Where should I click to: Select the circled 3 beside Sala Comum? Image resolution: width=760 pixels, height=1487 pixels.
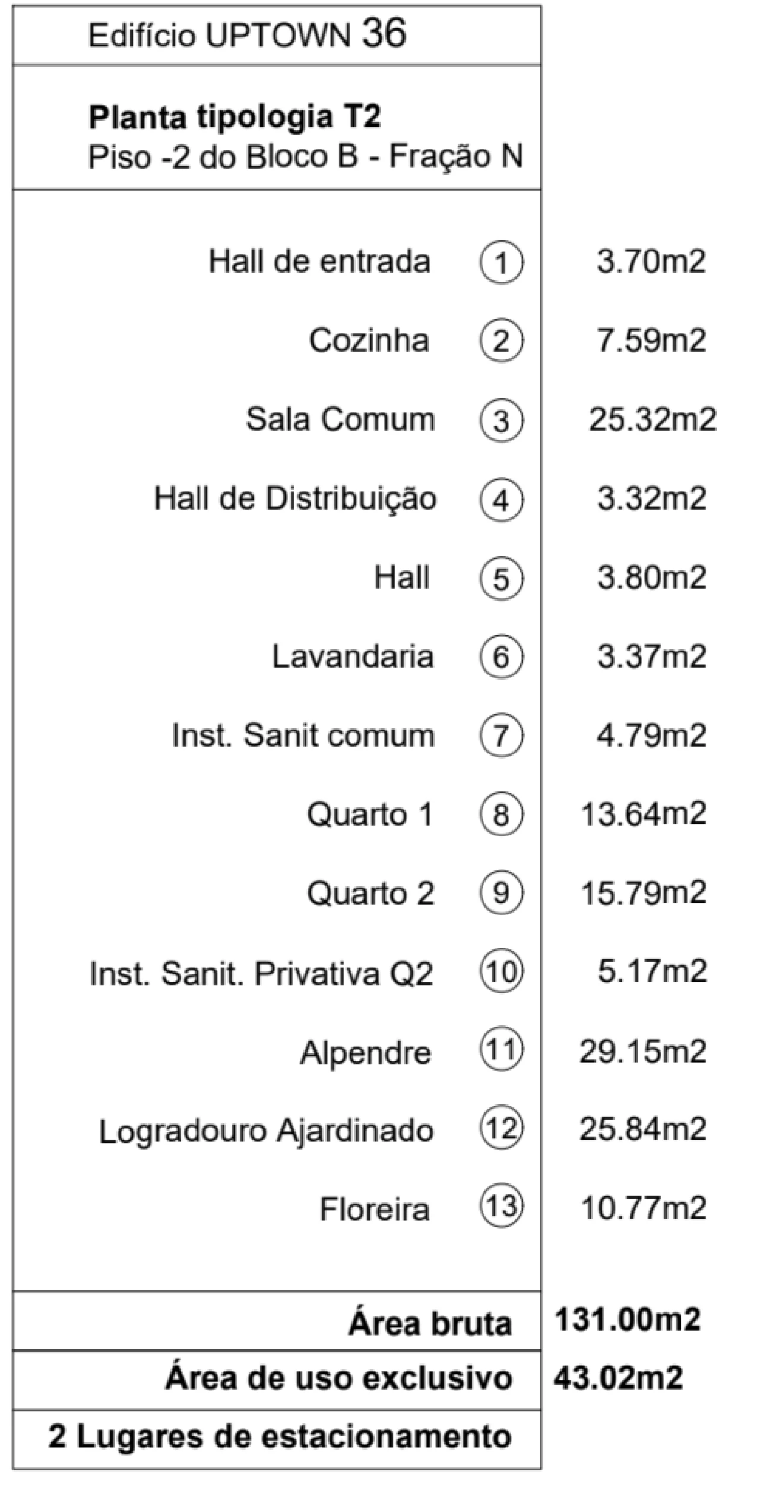point(502,420)
